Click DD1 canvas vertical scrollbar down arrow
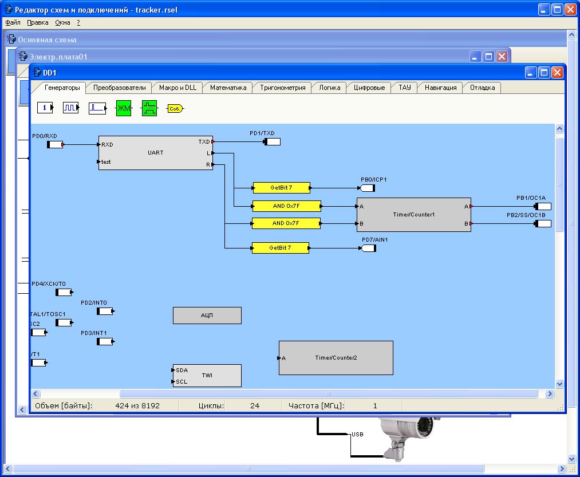The width and height of the screenshot is (580, 477). click(x=559, y=384)
